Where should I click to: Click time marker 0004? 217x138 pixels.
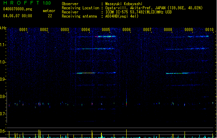pos(86,29)
